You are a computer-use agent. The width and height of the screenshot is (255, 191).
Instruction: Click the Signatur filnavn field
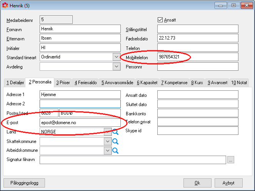(133, 160)
